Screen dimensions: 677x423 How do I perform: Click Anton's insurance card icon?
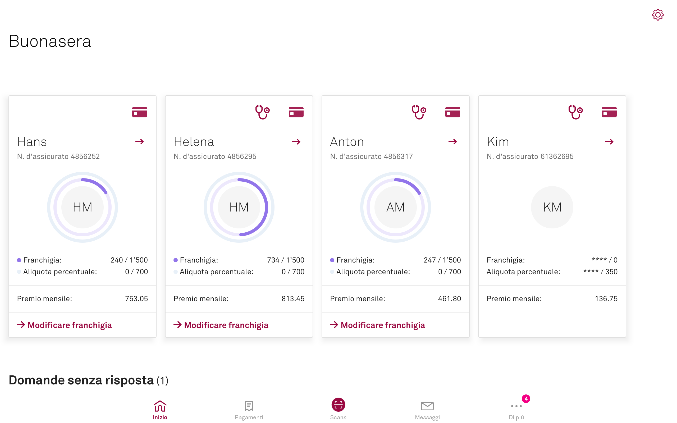tap(452, 112)
